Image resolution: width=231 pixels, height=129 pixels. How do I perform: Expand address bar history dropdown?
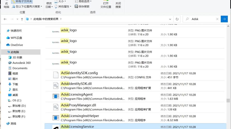(x=170, y=19)
